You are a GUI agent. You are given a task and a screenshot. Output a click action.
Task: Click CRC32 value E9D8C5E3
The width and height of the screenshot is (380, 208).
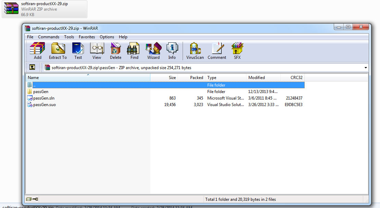tap(294, 105)
